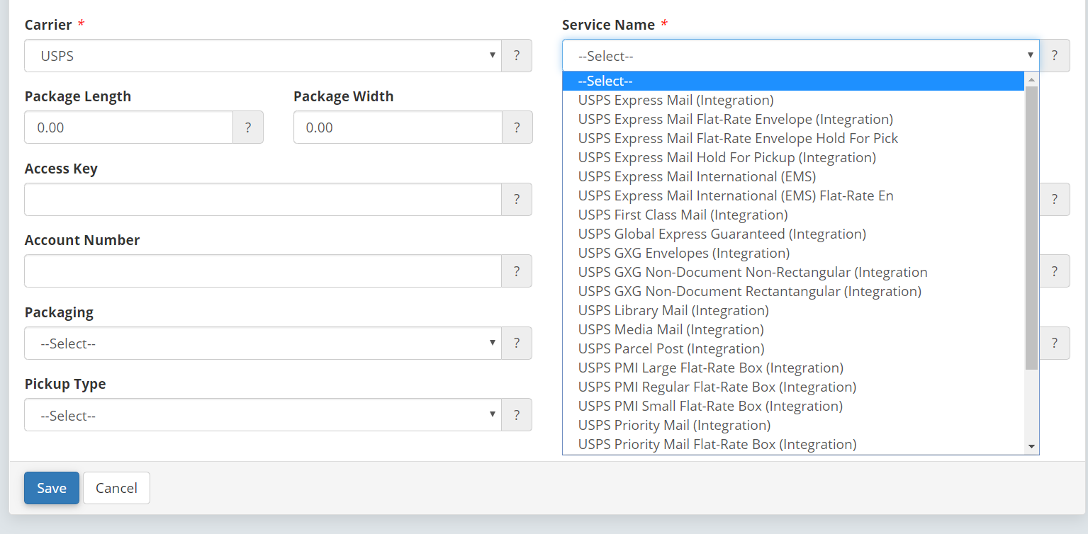Click help icon beside Packaging dropdown

point(517,343)
